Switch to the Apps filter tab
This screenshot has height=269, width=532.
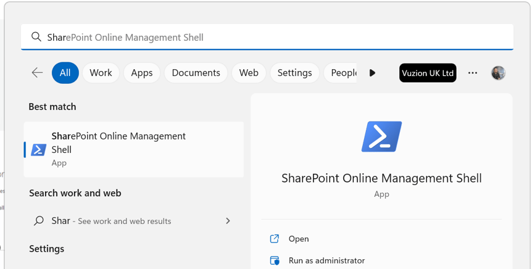(141, 73)
